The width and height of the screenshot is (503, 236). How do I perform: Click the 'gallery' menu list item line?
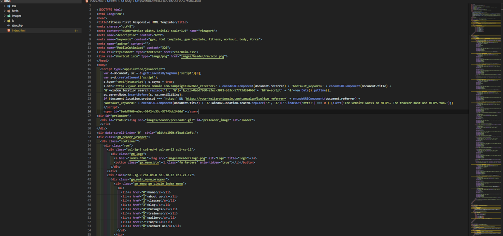[148, 218]
